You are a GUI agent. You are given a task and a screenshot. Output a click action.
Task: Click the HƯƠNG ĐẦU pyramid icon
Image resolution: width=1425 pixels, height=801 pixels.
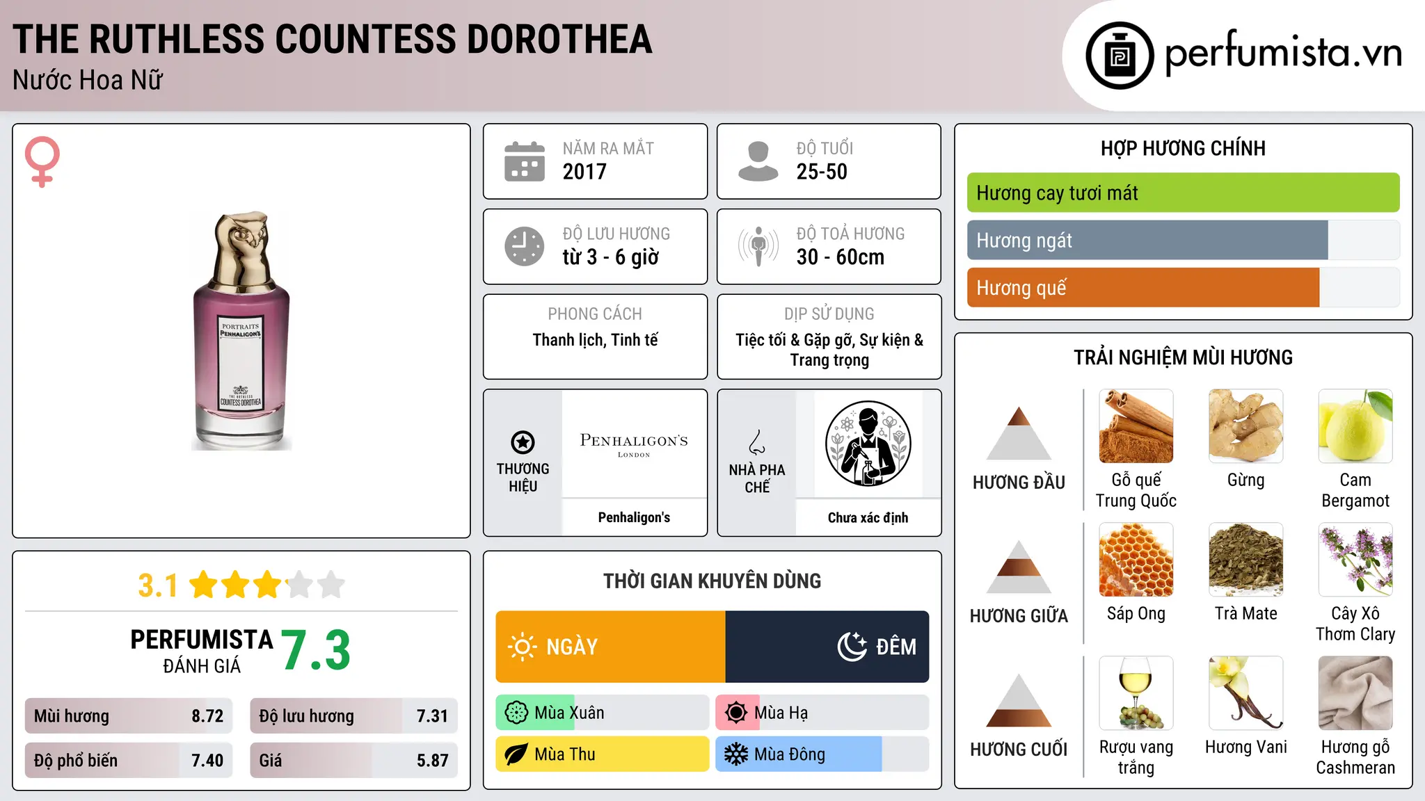pyautogui.click(x=1019, y=433)
